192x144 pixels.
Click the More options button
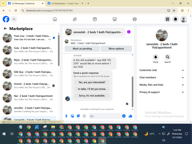[116, 49]
